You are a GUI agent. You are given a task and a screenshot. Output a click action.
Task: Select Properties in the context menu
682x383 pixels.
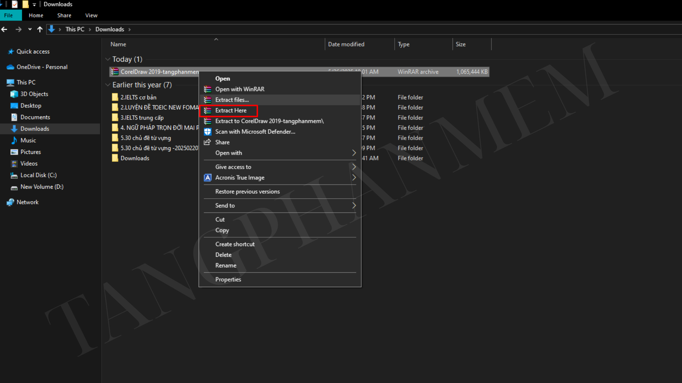pyautogui.click(x=228, y=279)
